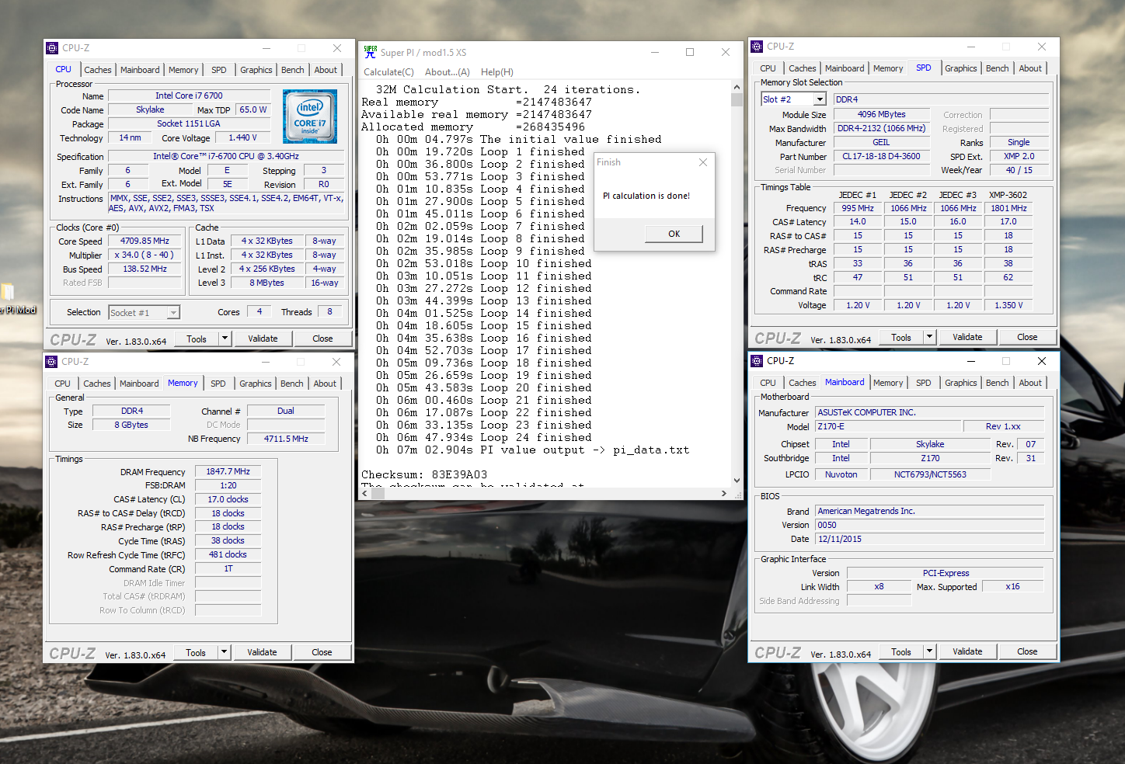Expand the Tools dropdown arrow in Memory tab window
1125x764 pixels.
coord(225,652)
